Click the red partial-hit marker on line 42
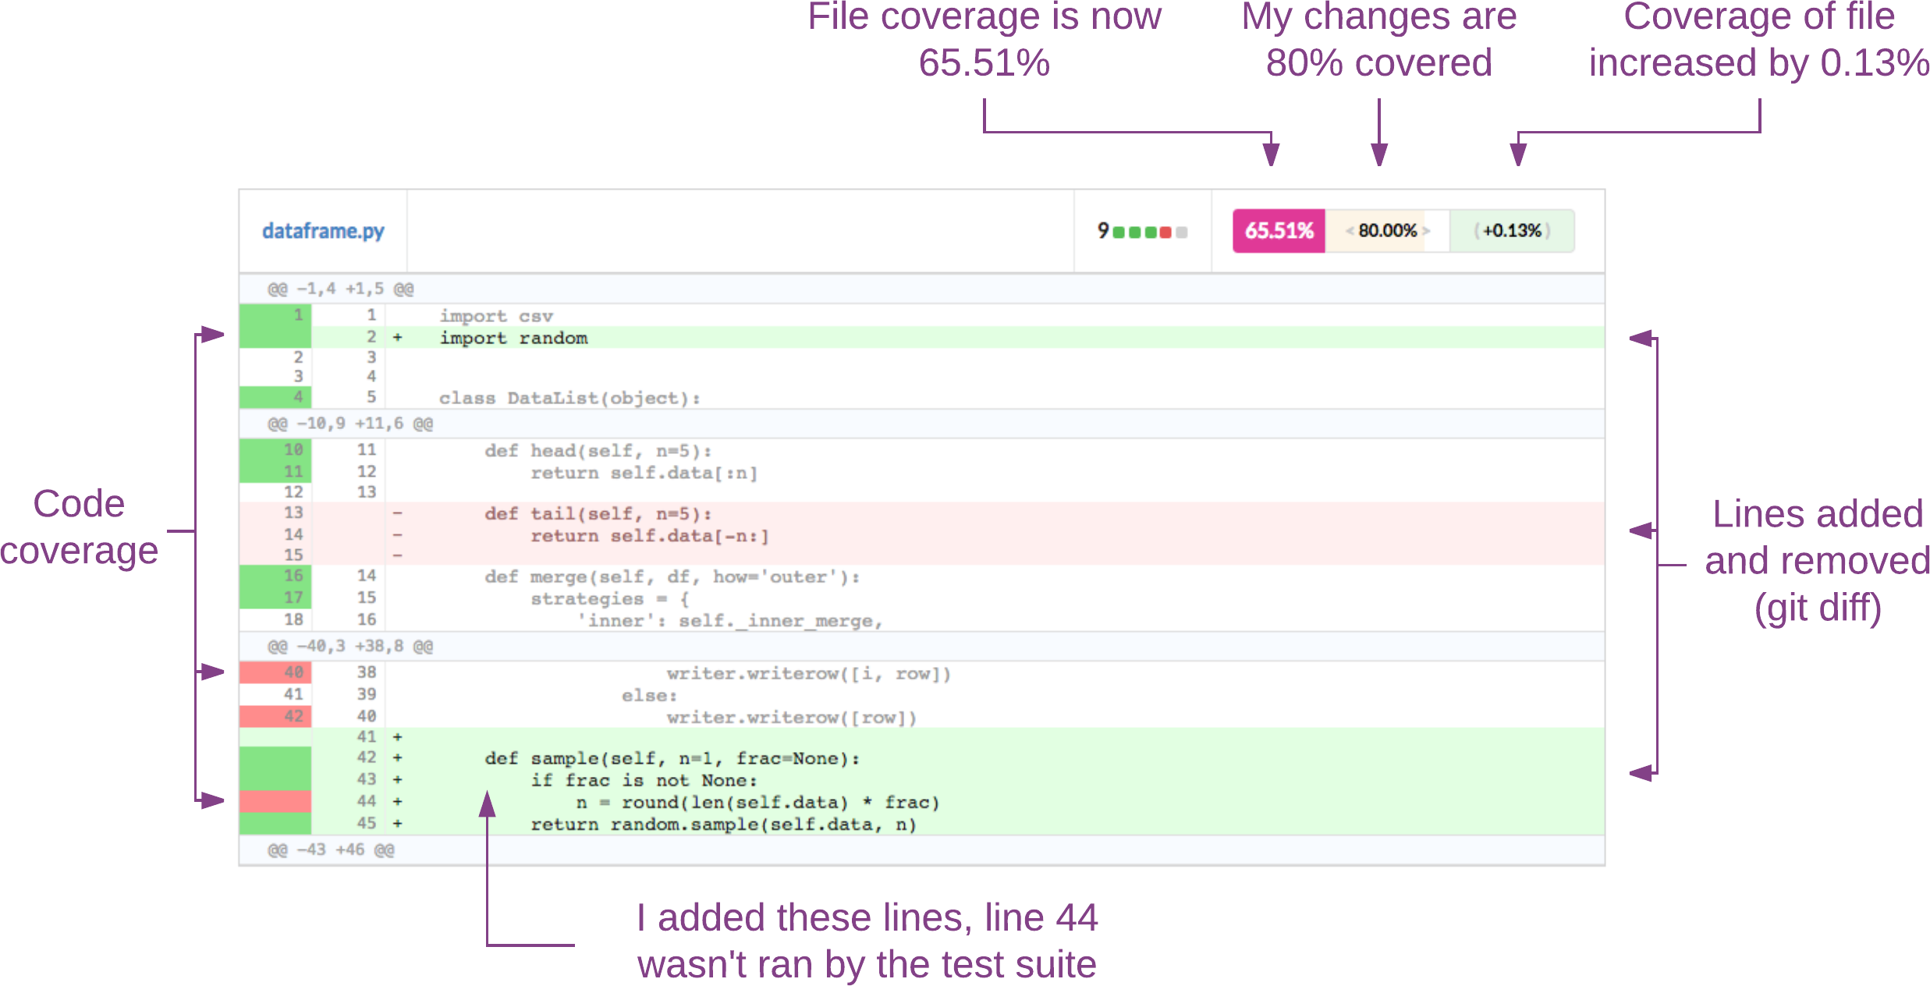The width and height of the screenshot is (1930, 986). click(275, 715)
